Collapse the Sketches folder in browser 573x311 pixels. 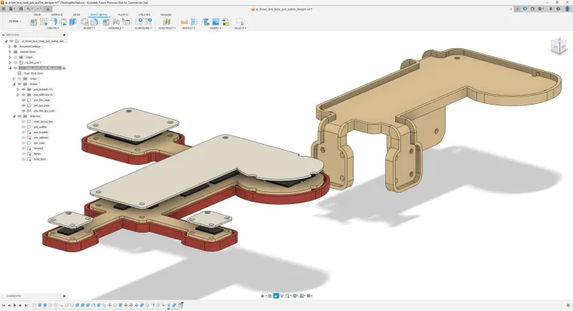[12, 116]
